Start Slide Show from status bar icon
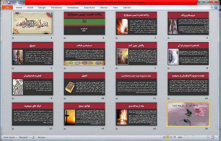221x141 pixels. click(175, 137)
